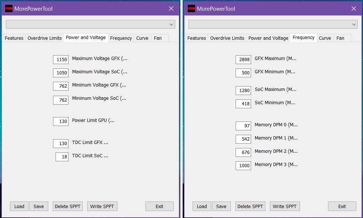363x218 pixels.
Task: Switch to Features tab in left window
Action: click(x=14, y=38)
